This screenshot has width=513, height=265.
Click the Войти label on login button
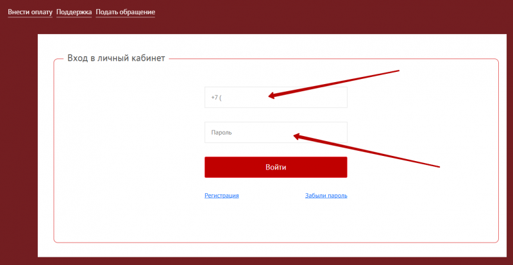[276, 167]
